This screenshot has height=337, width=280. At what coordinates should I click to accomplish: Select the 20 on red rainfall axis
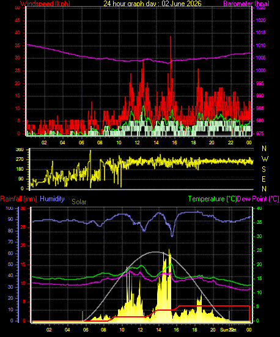tap(23, 246)
